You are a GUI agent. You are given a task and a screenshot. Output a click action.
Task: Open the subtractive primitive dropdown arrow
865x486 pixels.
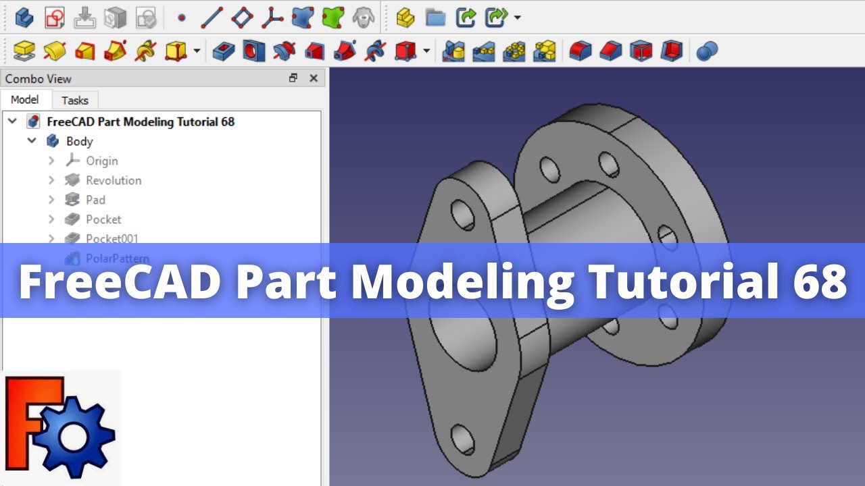click(426, 51)
